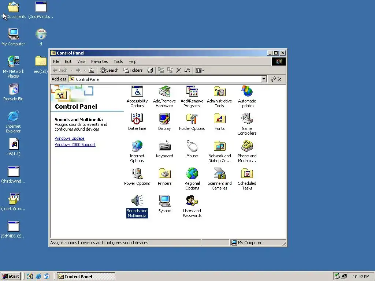Image resolution: width=375 pixels, height=281 pixels.
Task: Click the 10:42 PM system clock
Action: [x=361, y=277]
